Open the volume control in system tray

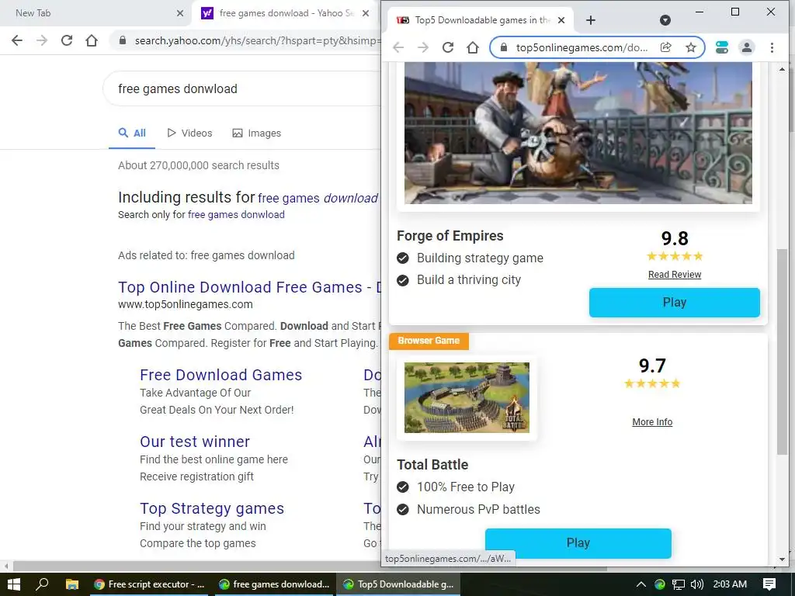[x=697, y=584]
